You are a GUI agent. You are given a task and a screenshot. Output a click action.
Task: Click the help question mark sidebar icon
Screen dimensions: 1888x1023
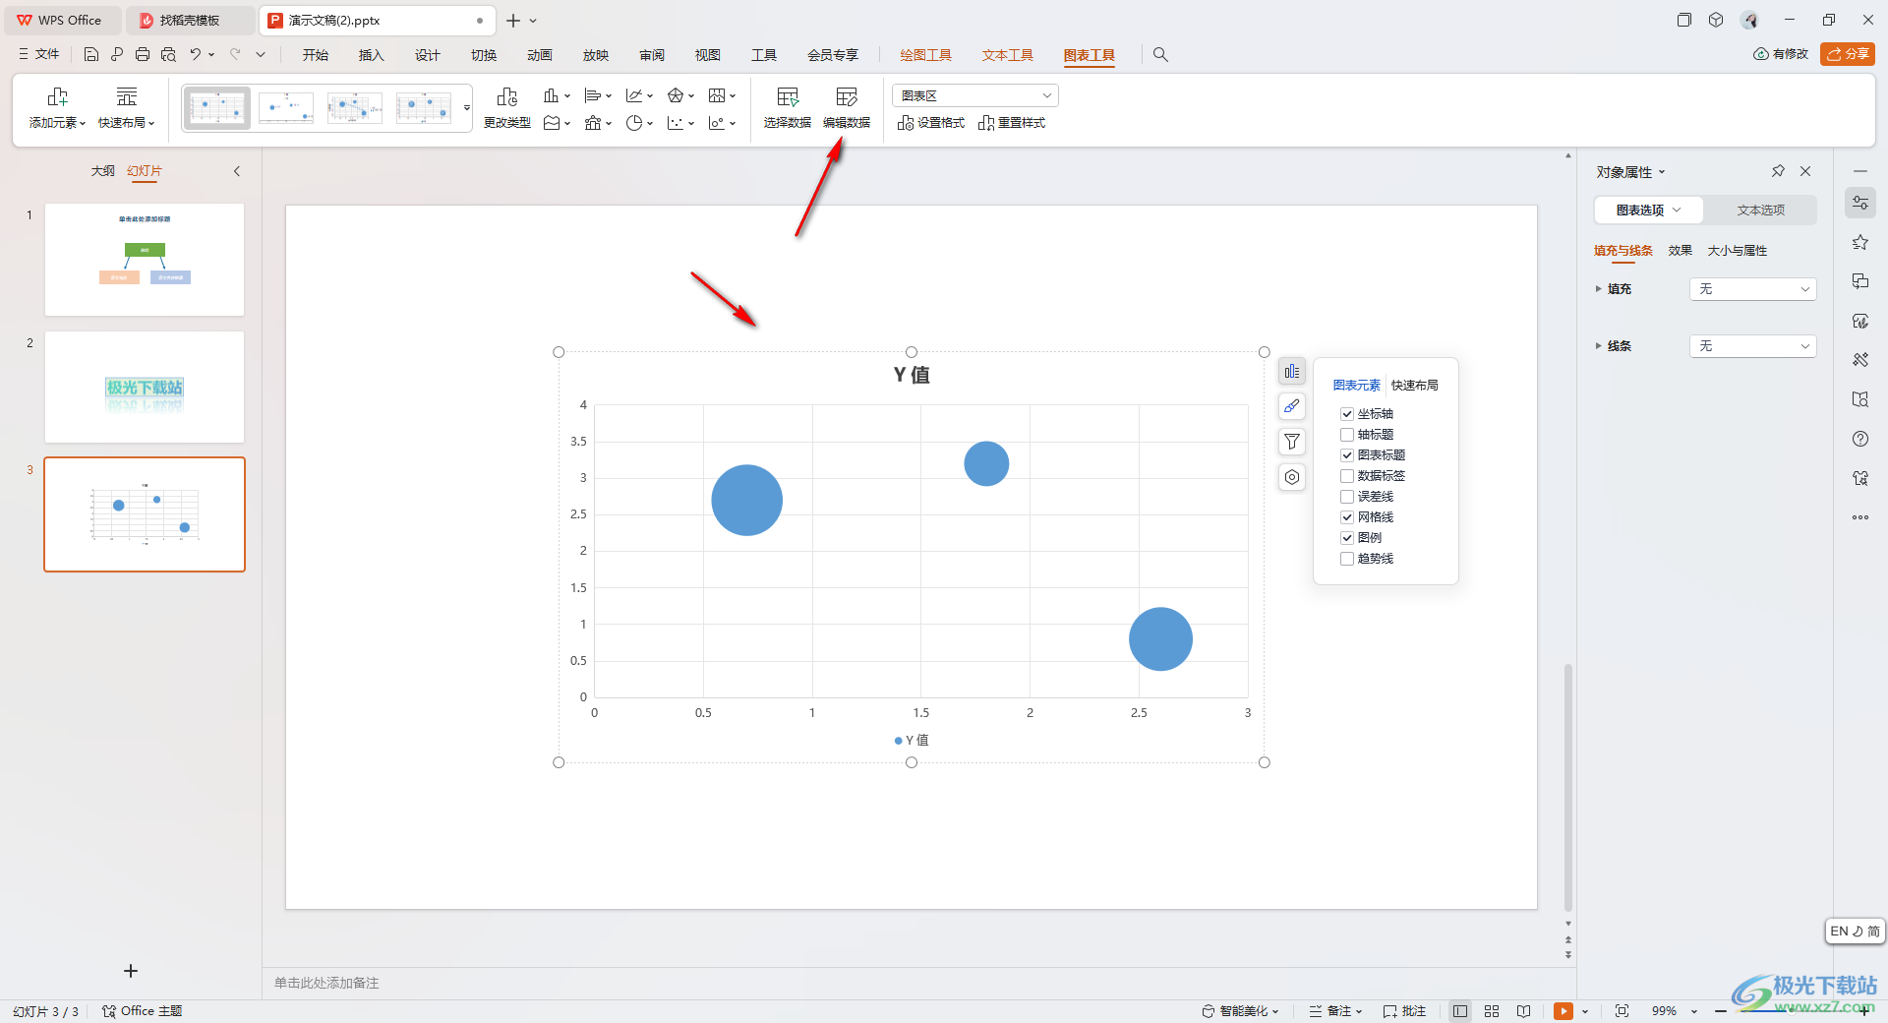[x=1859, y=439]
